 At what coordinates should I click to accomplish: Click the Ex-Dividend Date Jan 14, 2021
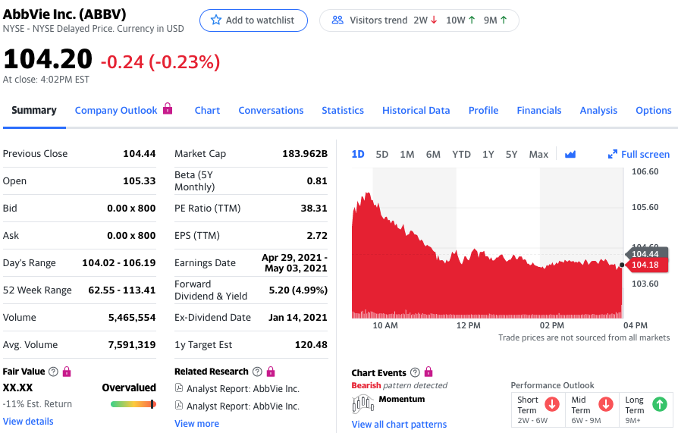297,318
